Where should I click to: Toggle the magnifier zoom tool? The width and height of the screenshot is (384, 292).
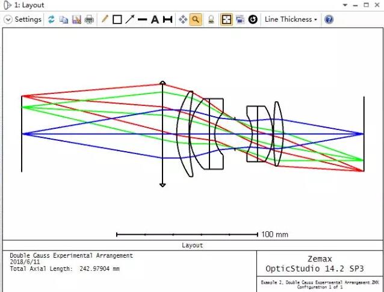[196, 19]
